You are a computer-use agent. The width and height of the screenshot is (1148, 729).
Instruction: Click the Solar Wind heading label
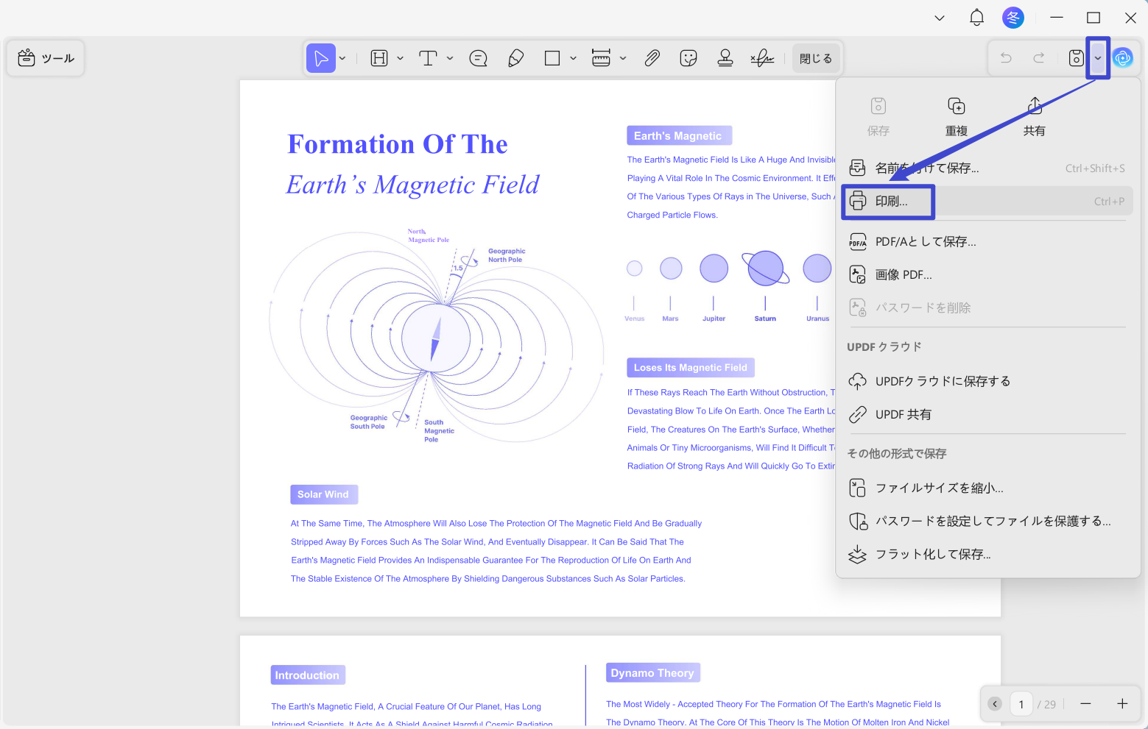pos(324,494)
